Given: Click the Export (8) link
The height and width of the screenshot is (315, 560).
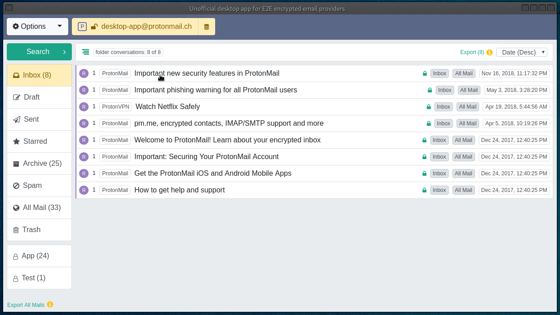Looking at the screenshot, I should coord(472,52).
